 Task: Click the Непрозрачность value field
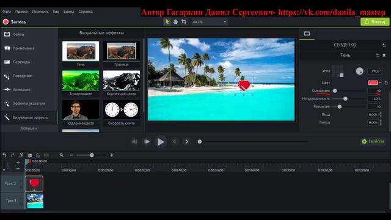point(375,99)
